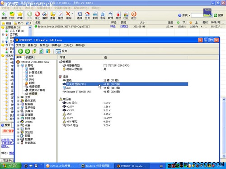Select 传感器 sensor tree item
This screenshot has height=169, width=226.
[33, 94]
